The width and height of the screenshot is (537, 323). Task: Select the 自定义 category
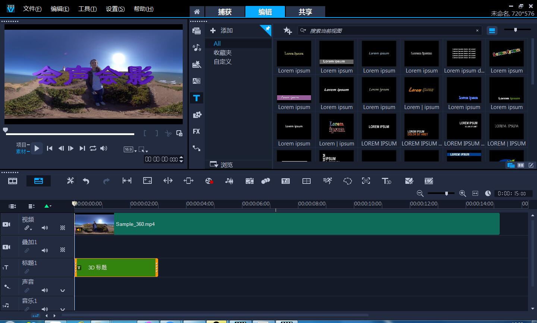(223, 61)
